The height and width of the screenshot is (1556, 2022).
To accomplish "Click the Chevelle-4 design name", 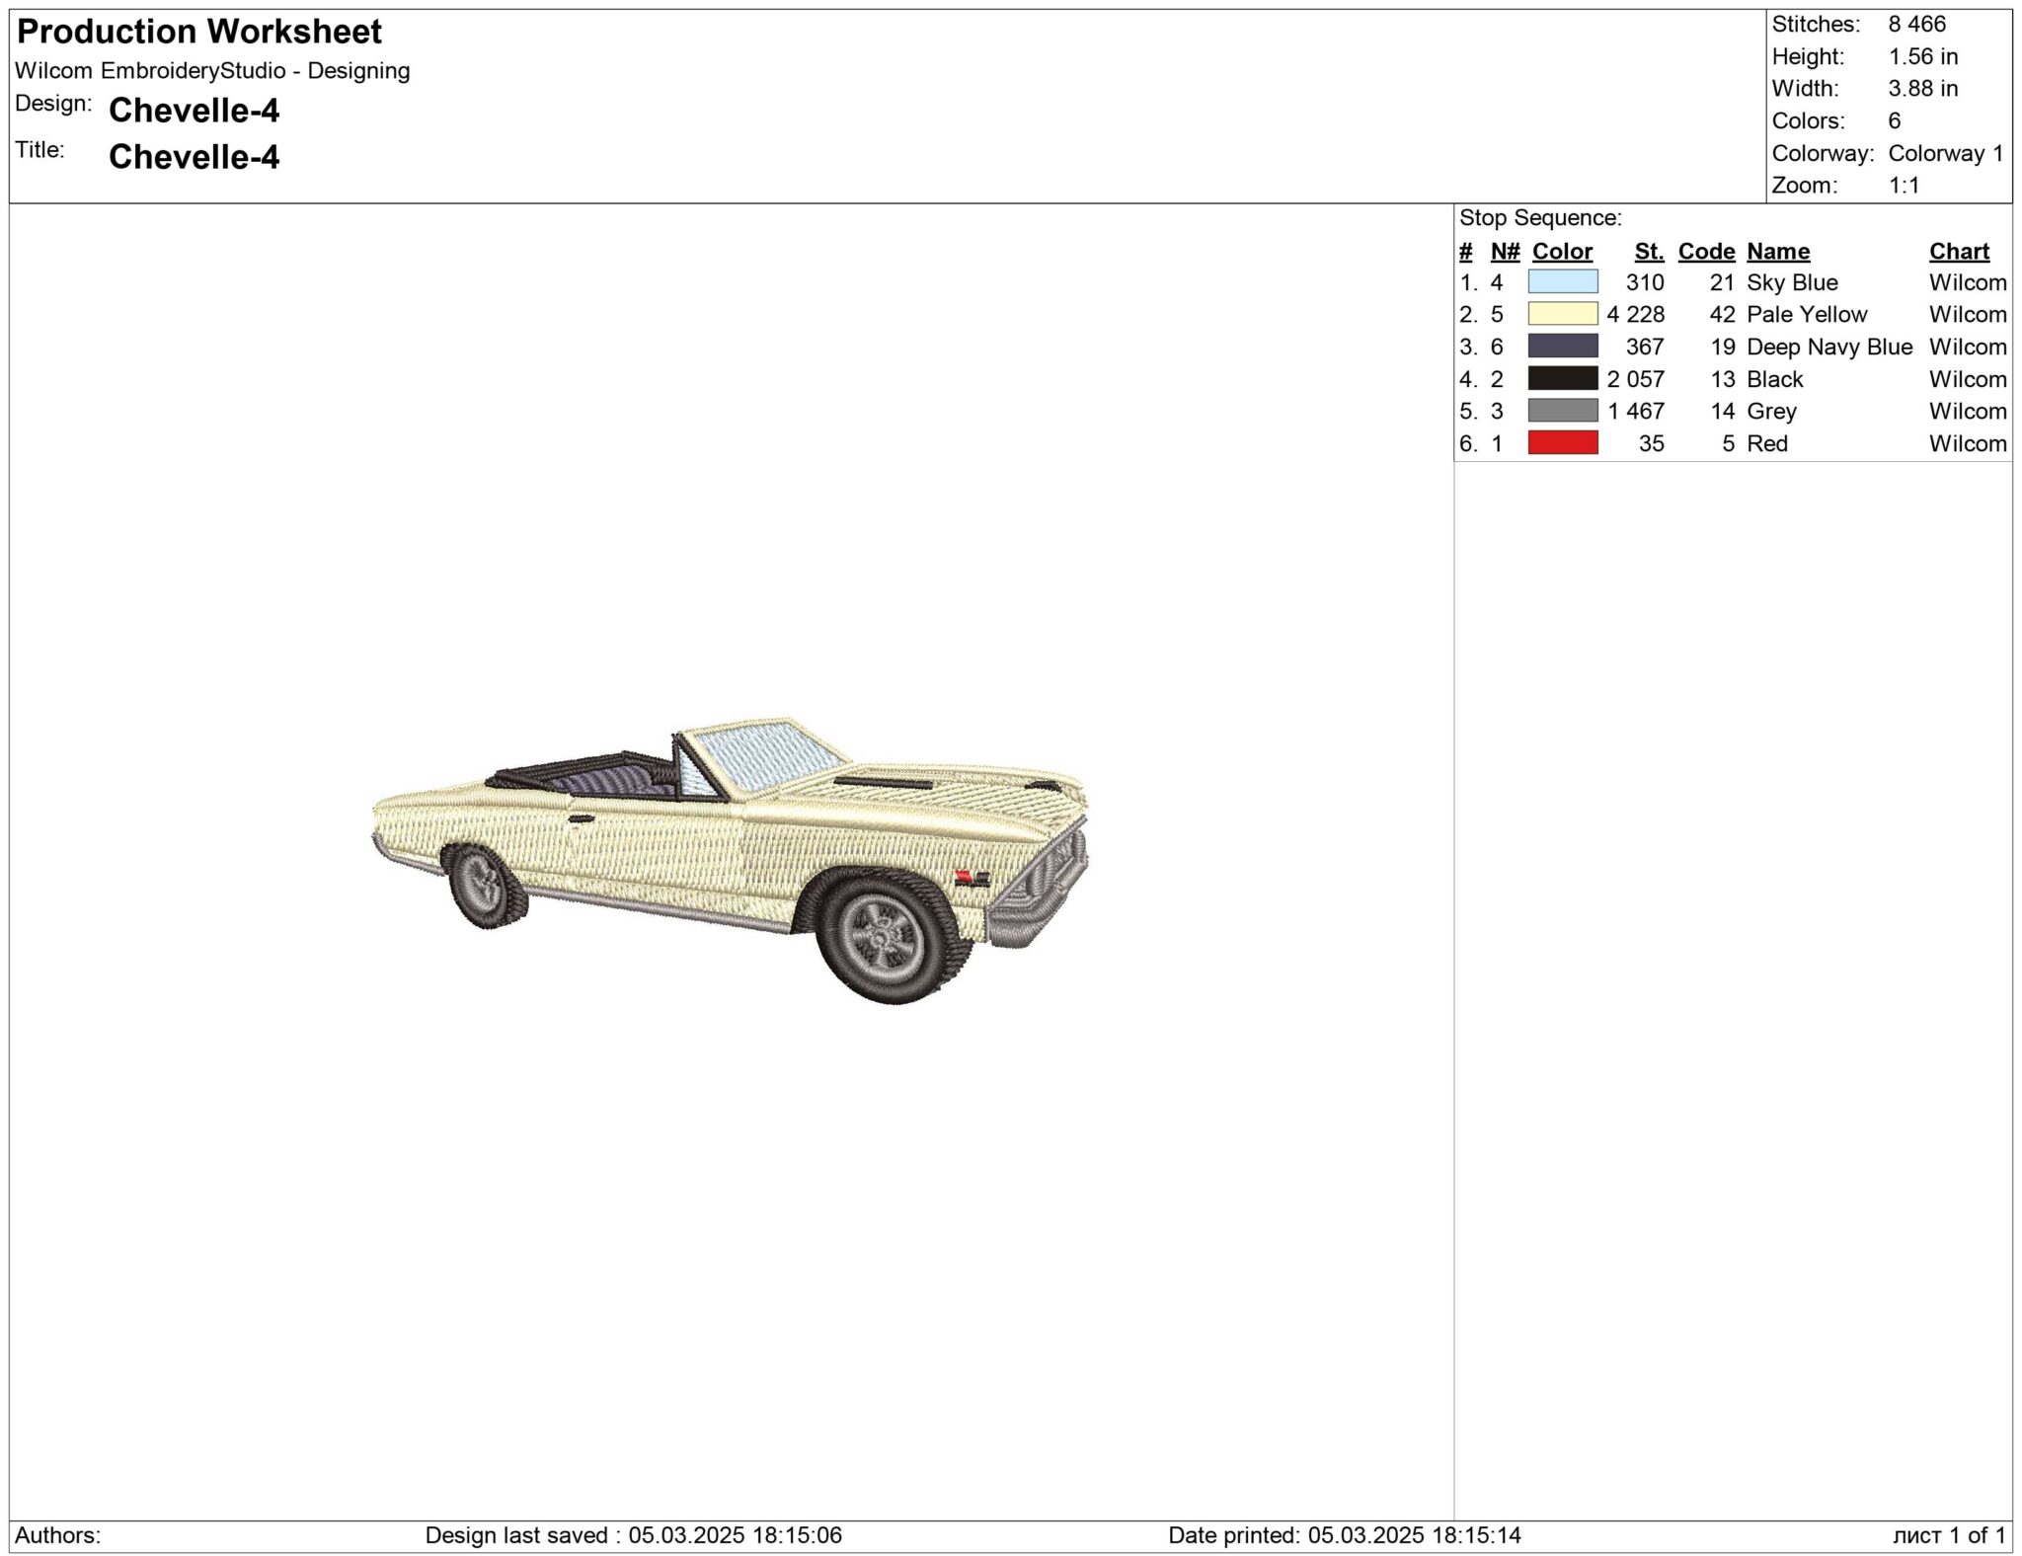I will (194, 111).
